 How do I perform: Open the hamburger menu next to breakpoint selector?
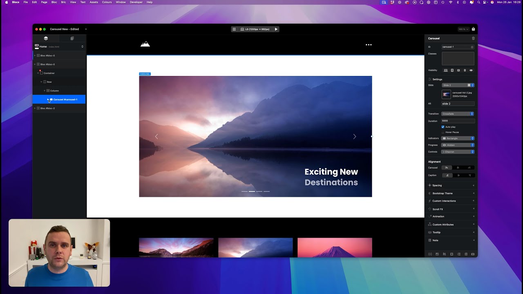coord(234,29)
